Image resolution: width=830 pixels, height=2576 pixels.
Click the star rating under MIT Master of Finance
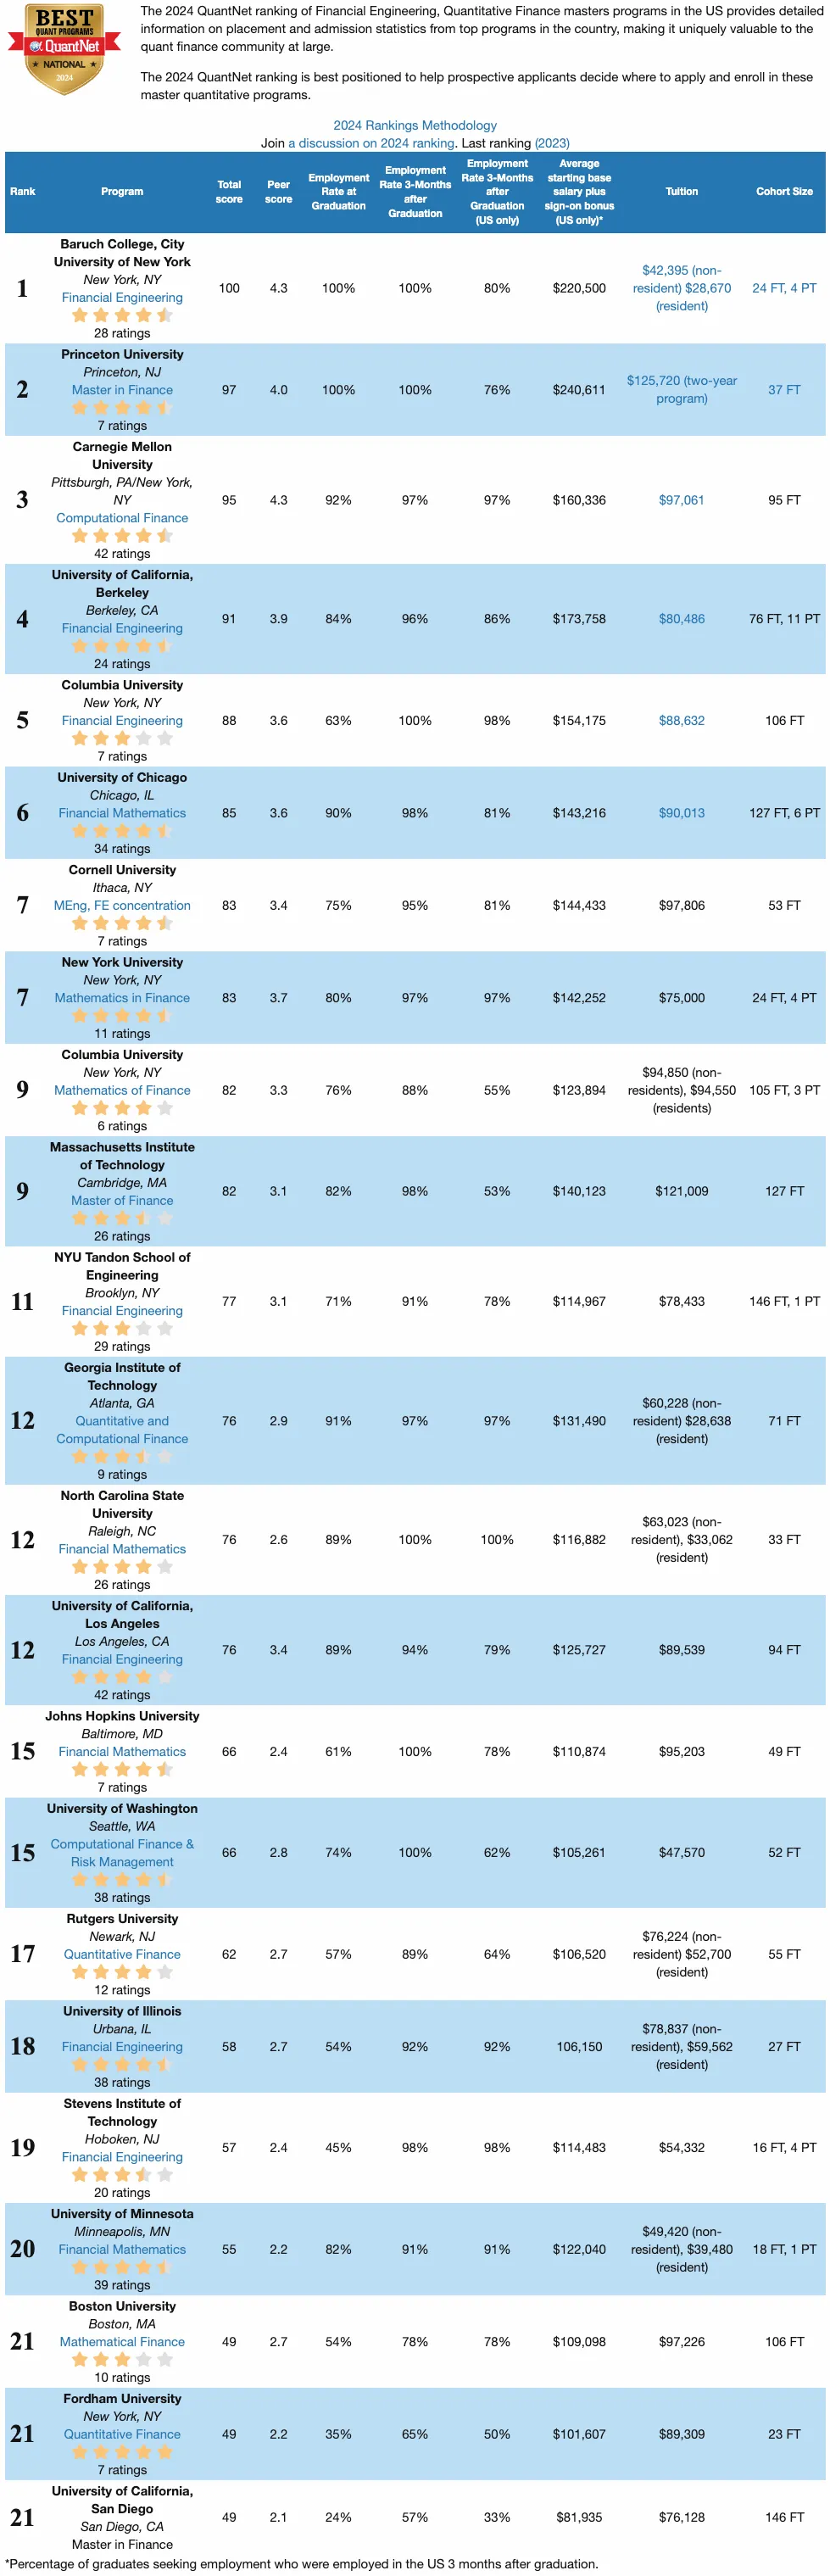122,1219
